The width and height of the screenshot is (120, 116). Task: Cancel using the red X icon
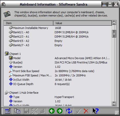point(86,111)
